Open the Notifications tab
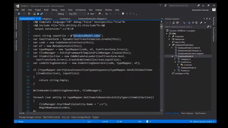The image size is (228, 128). point(200,113)
